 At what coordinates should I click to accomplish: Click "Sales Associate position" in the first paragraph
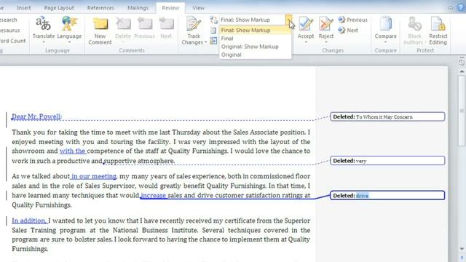click(x=269, y=132)
